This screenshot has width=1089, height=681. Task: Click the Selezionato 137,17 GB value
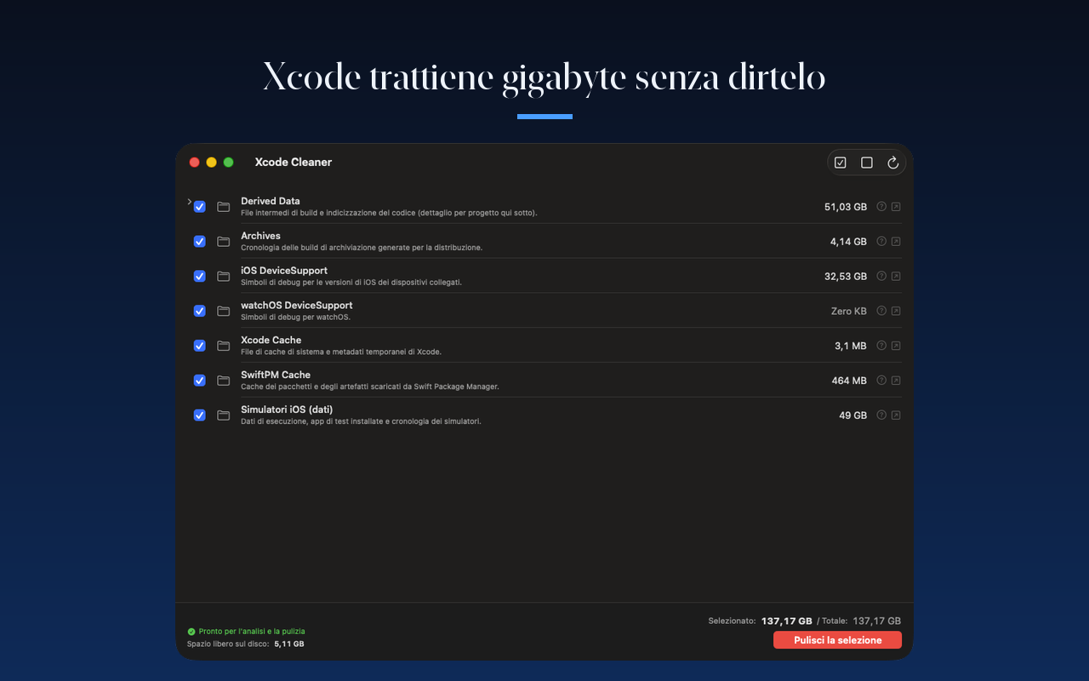[x=787, y=621]
